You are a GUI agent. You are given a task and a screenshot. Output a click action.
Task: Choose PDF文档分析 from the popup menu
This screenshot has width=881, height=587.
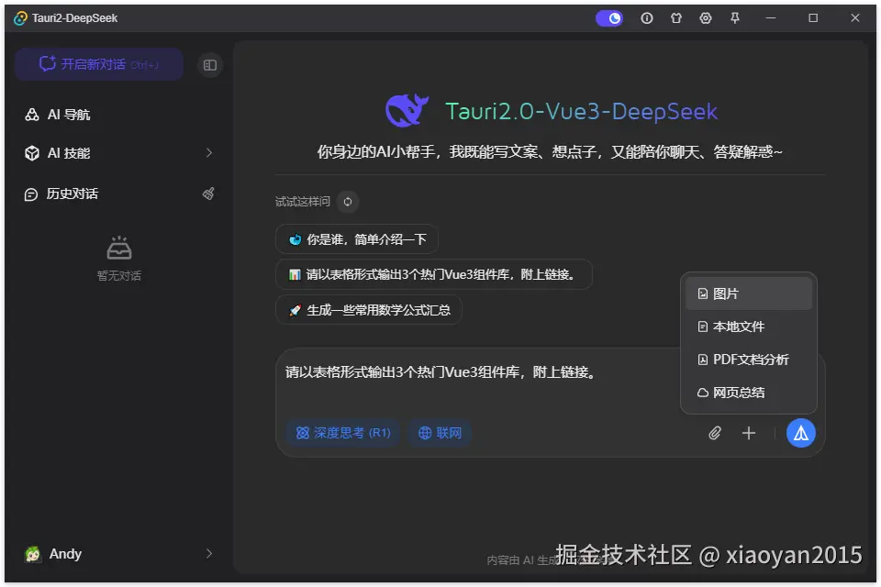pyautogui.click(x=749, y=360)
